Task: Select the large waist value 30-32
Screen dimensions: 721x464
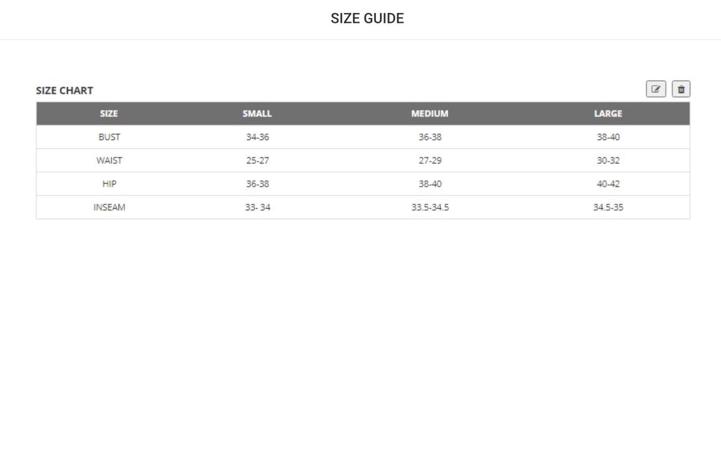Action: (x=608, y=161)
